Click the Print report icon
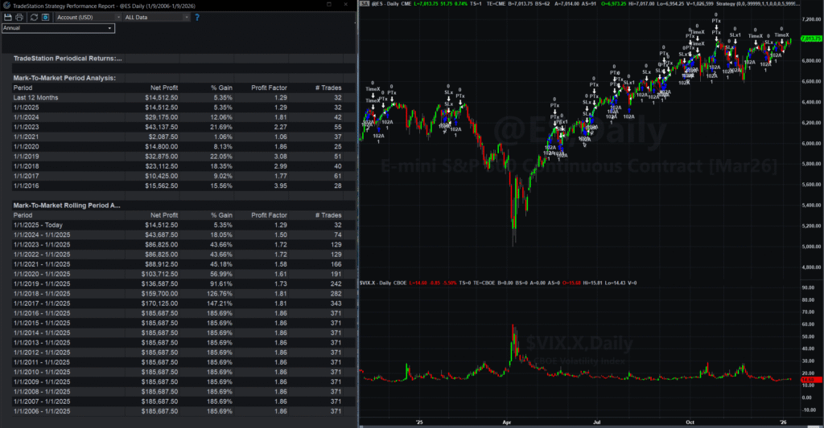 pos(19,17)
